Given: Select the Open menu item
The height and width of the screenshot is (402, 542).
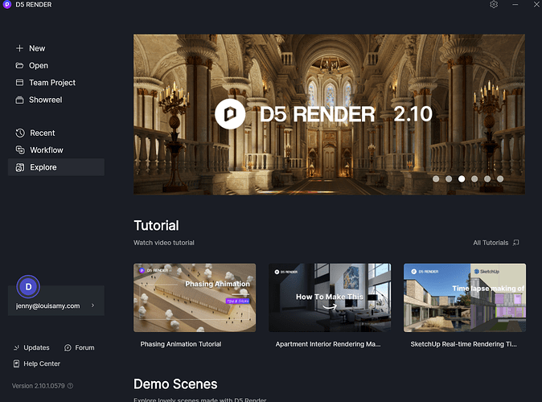Looking at the screenshot, I should (x=39, y=65).
